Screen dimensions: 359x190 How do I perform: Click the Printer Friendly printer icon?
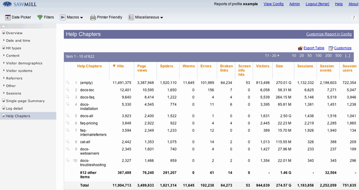93,18
